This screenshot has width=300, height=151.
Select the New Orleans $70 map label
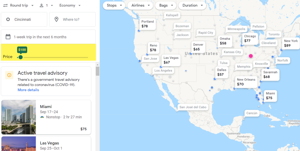click(246, 82)
